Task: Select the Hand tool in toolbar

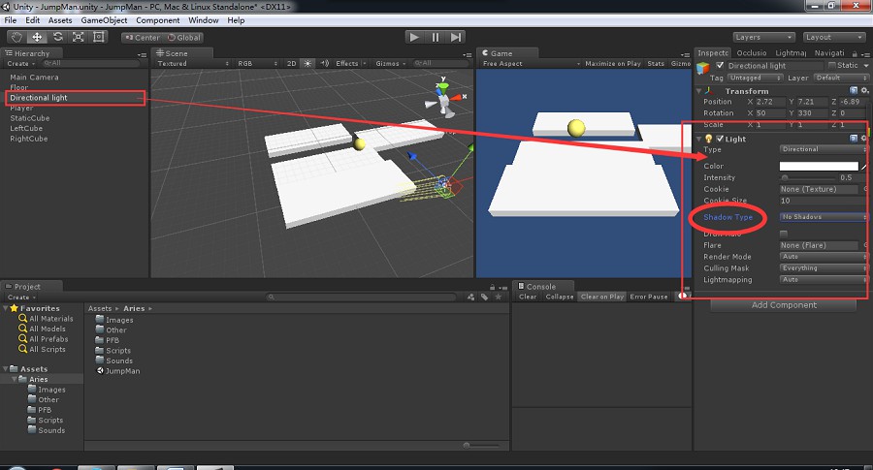Action: pos(16,37)
